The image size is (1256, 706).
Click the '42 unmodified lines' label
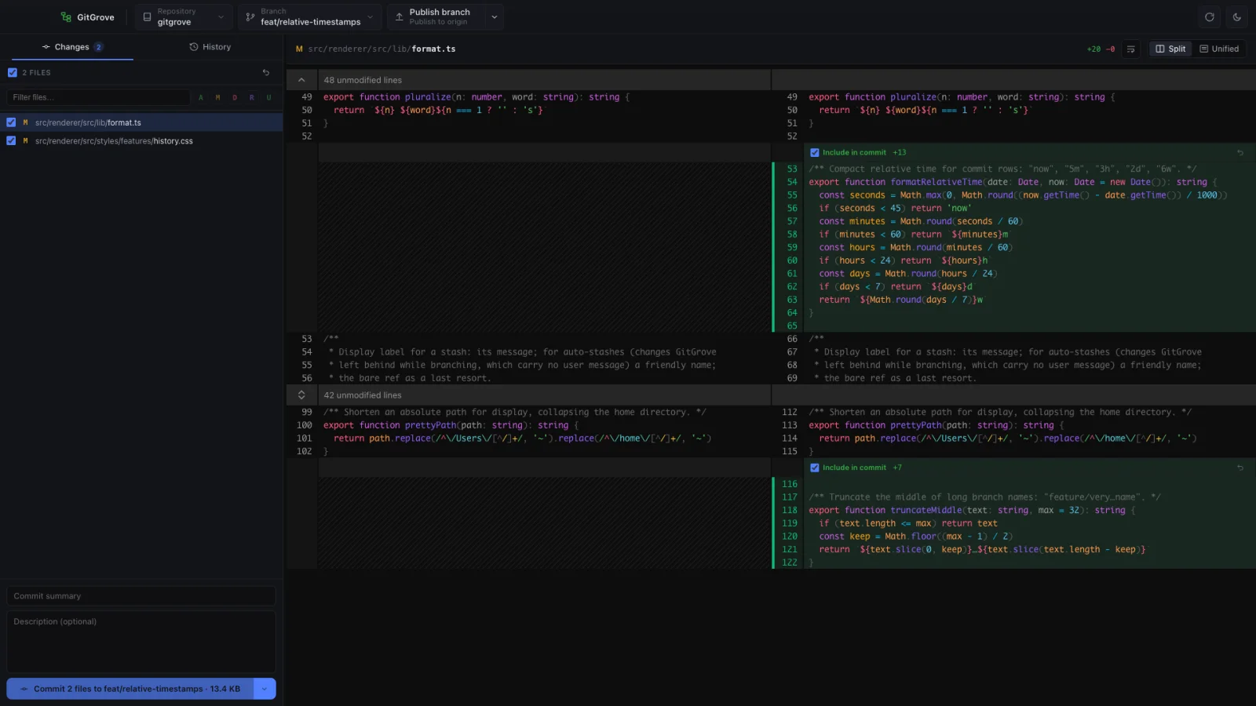click(363, 395)
